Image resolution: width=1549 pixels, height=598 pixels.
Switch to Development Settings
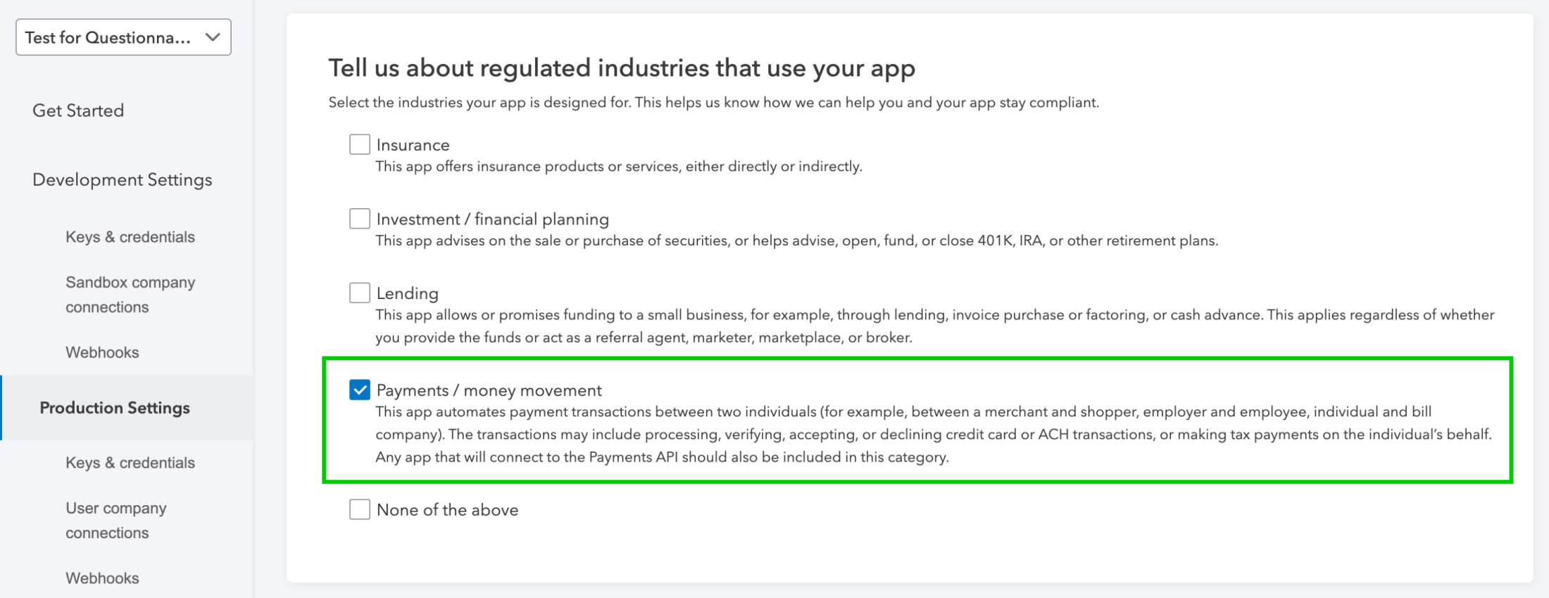pyautogui.click(x=122, y=180)
